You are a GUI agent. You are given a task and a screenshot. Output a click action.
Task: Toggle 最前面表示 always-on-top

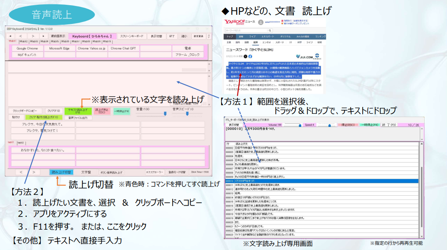pyautogui.click(x=58, y=36)
